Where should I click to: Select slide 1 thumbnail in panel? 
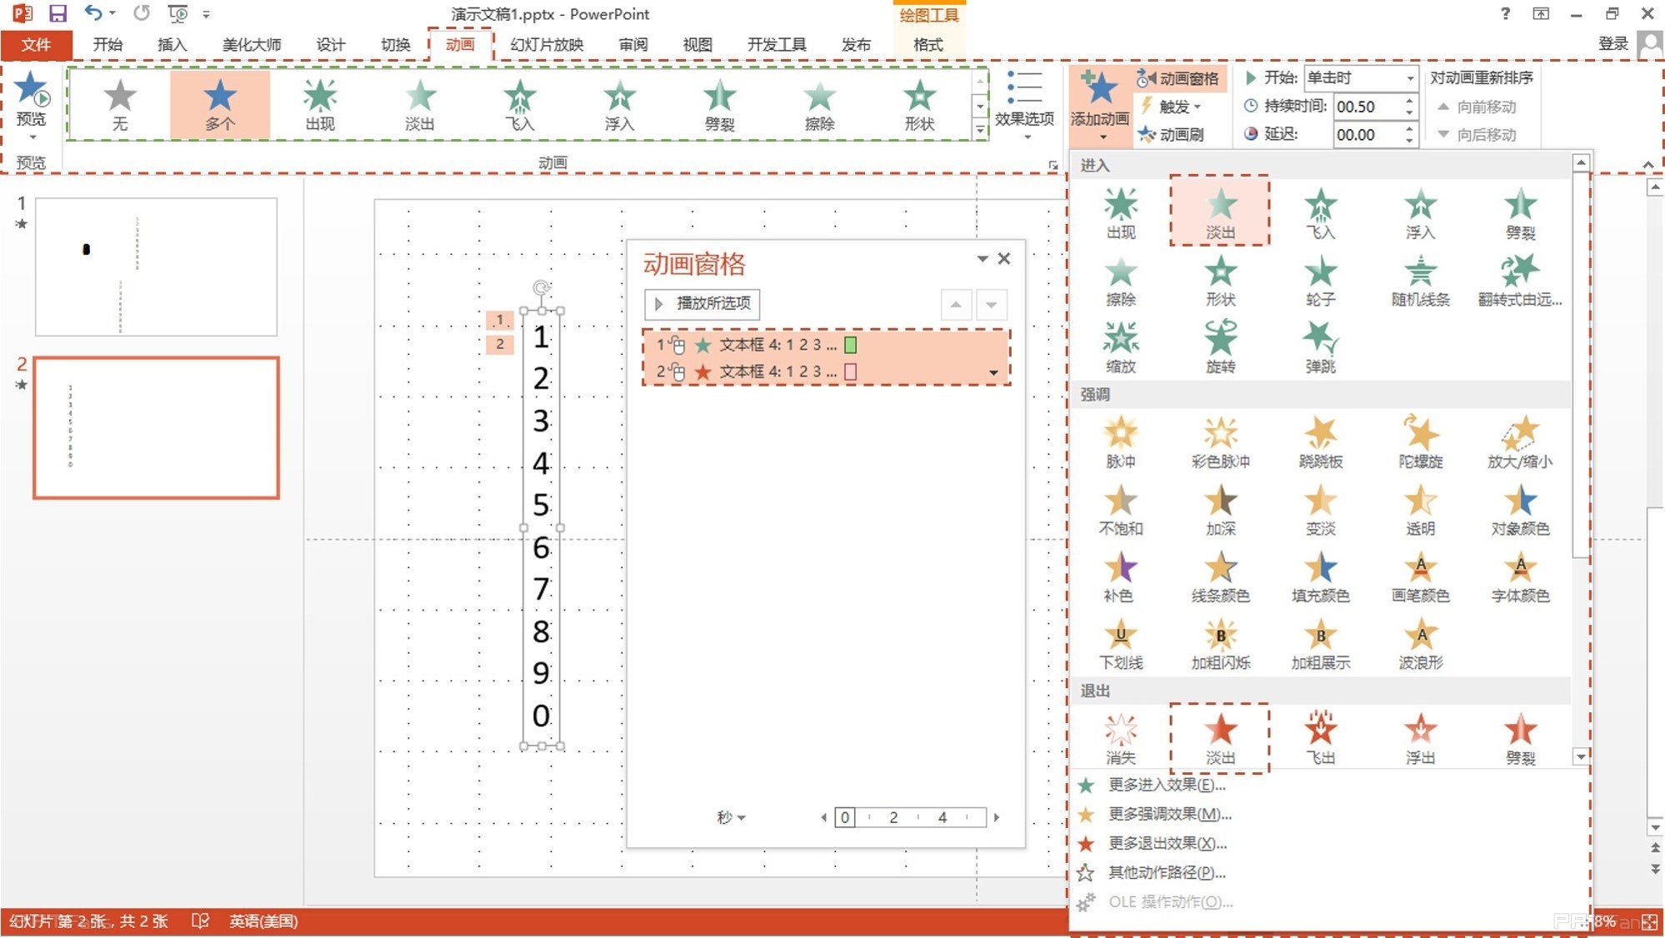coord(156,267)
